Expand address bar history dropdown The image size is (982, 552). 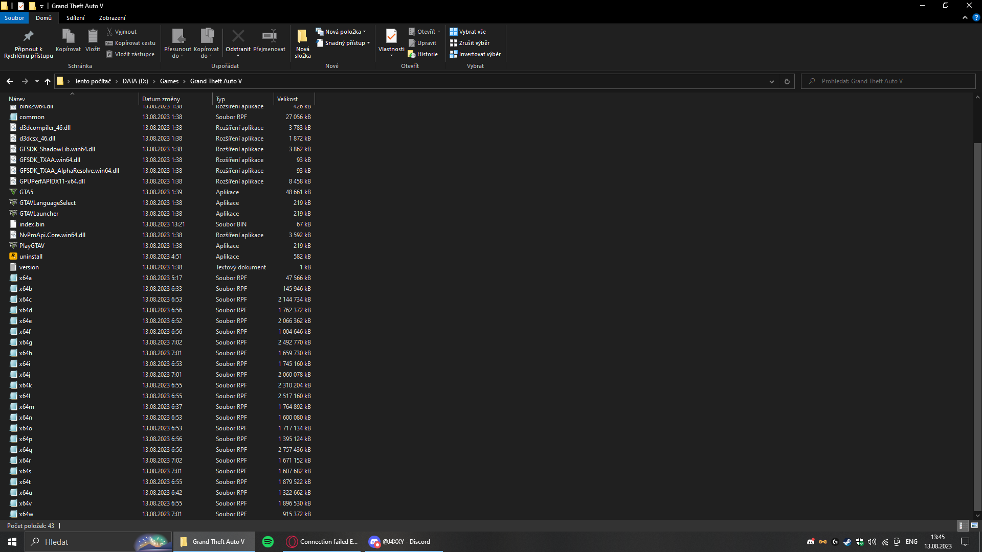click(x=772, y=81)
